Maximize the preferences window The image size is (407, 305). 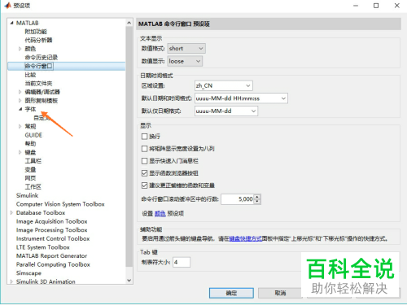click(x=376, y=6)
